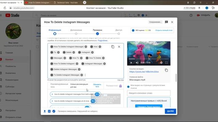Remove the 'How' tag
Image resolution: width=218 pixels, height=122 pixels.
point(100,47)
